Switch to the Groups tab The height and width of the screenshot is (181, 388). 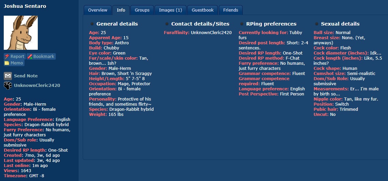click(x=142, y=10)
